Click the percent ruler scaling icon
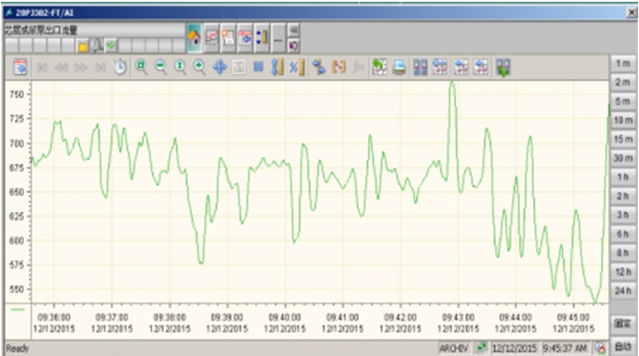The width and height of the screenshot is (639, 356). tap(297, 66)
